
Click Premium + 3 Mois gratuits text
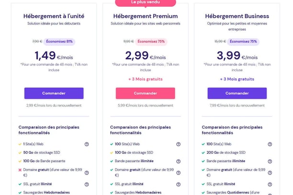(146, 79)
